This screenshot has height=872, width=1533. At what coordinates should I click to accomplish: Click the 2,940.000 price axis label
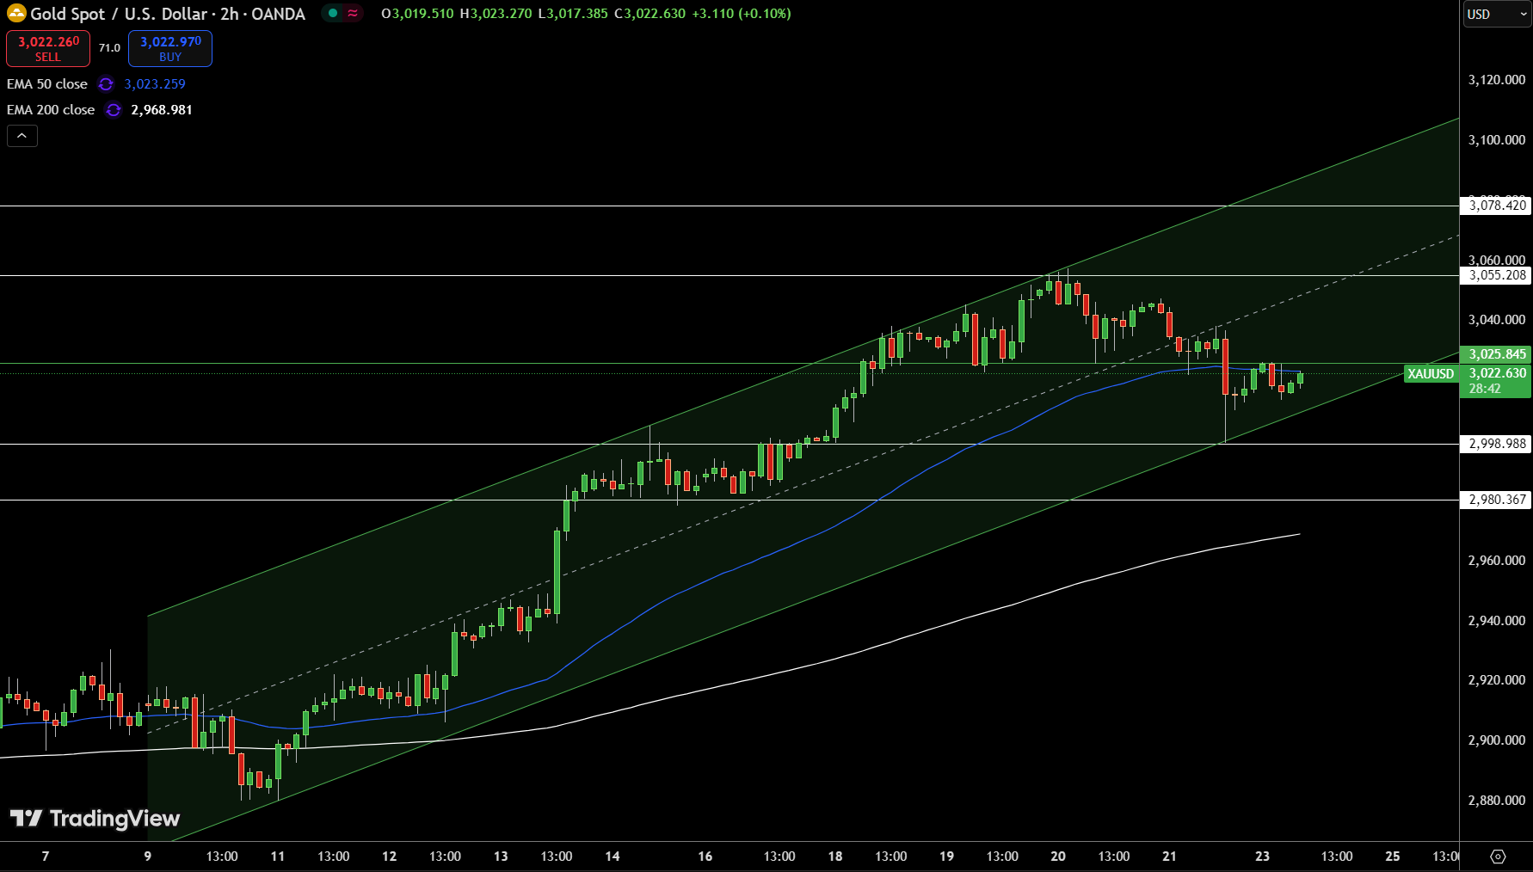point(1496,621)
